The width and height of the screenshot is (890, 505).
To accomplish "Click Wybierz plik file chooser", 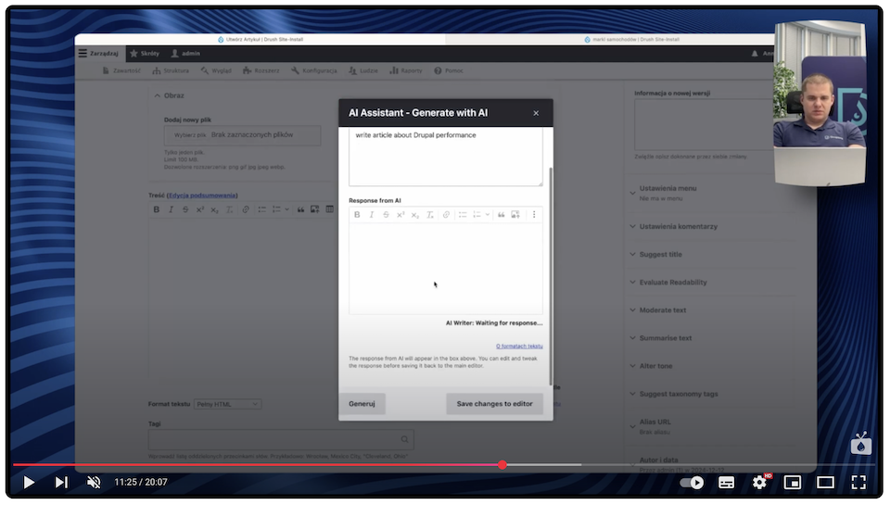I will coord(190,135).
